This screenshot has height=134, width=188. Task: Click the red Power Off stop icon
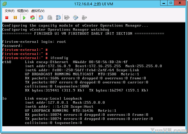(7, 17)
